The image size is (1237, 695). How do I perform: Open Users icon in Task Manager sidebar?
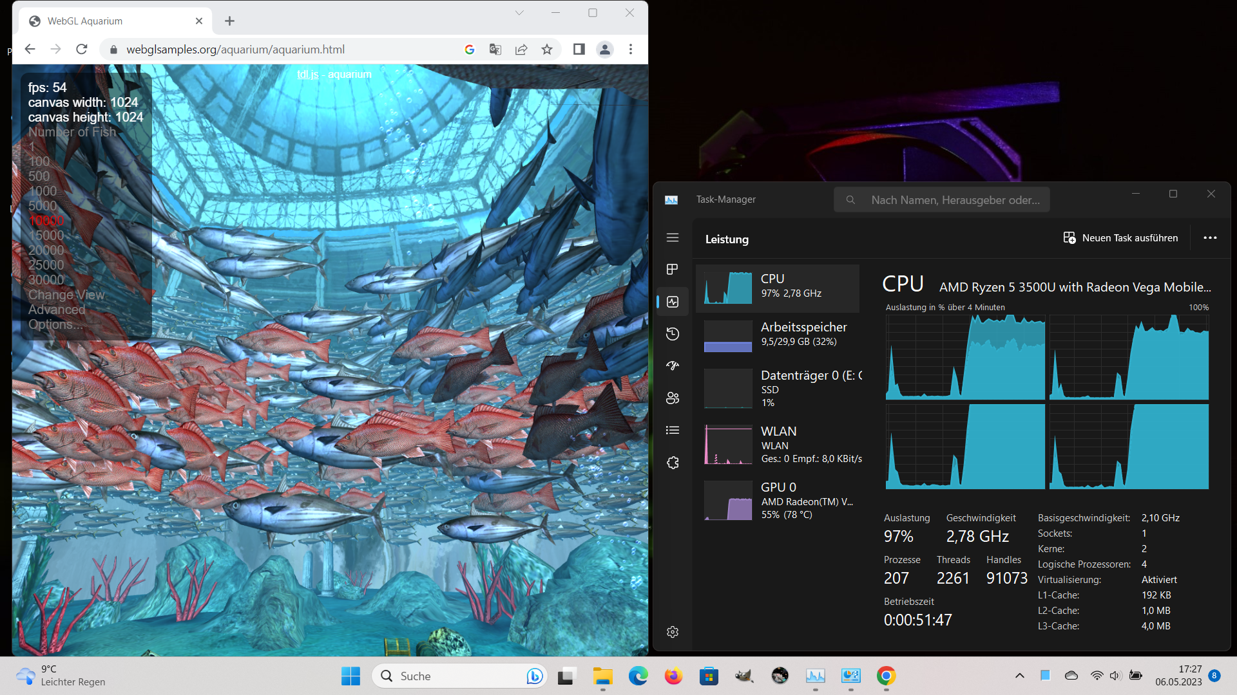pos(673,398)
